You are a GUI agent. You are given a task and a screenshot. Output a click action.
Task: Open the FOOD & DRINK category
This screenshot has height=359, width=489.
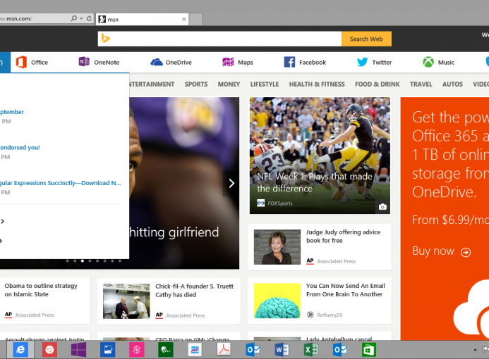tap(377, 84)
